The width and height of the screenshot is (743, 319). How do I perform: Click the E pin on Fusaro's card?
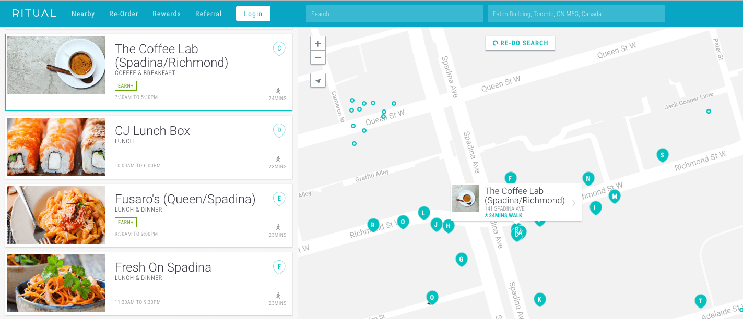pos(279,199)
